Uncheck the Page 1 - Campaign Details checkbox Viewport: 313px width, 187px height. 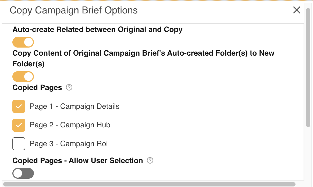[x=19, y=106]
